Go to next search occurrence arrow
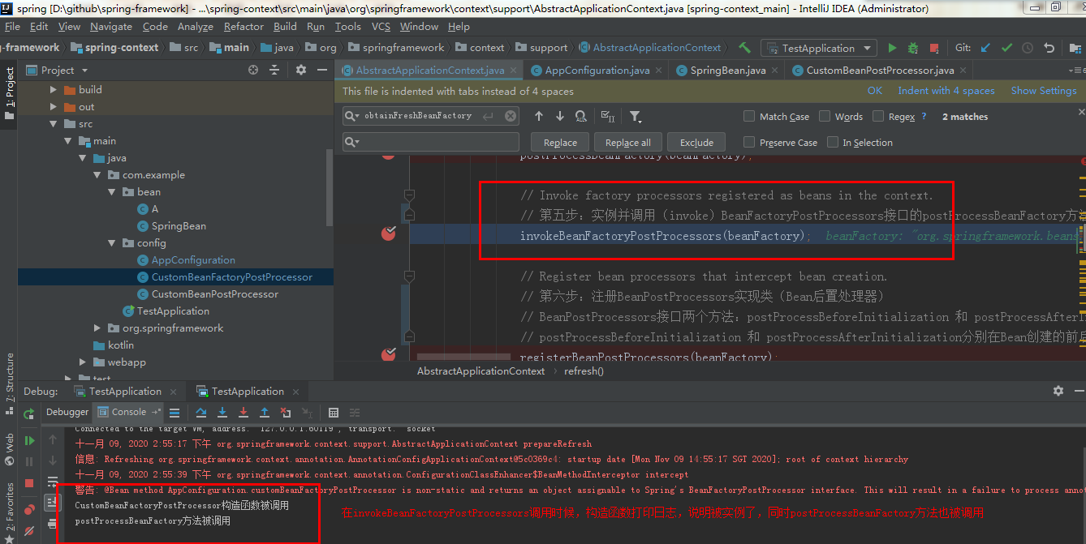 click(560, 116)
